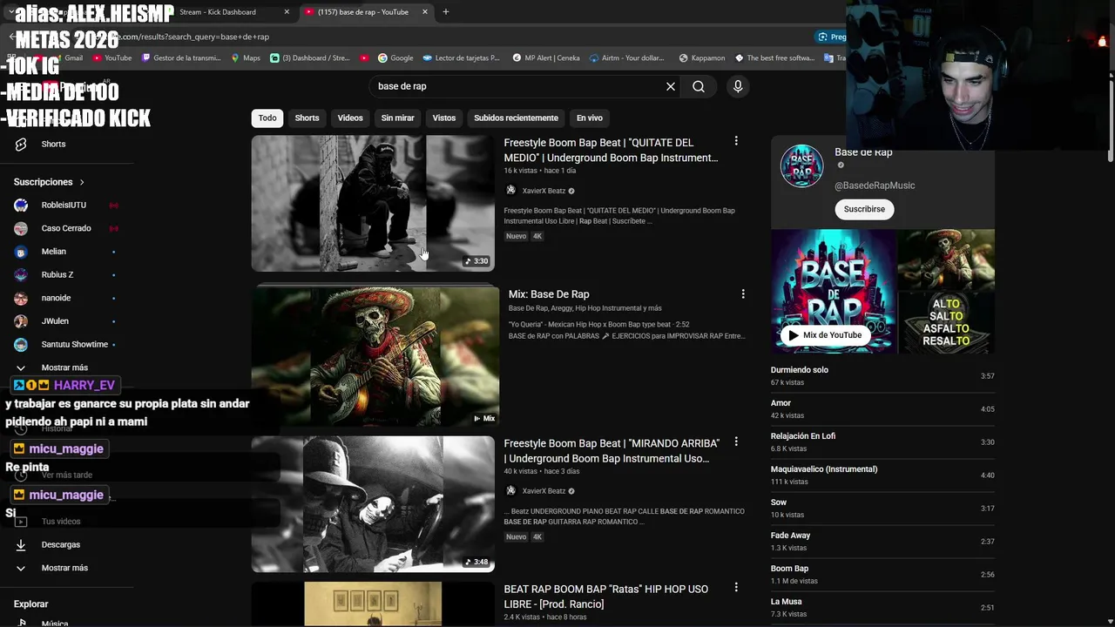Select the Subidos recientemente filter chip
Screen dimensions: 1115x627
coord(516,118)
